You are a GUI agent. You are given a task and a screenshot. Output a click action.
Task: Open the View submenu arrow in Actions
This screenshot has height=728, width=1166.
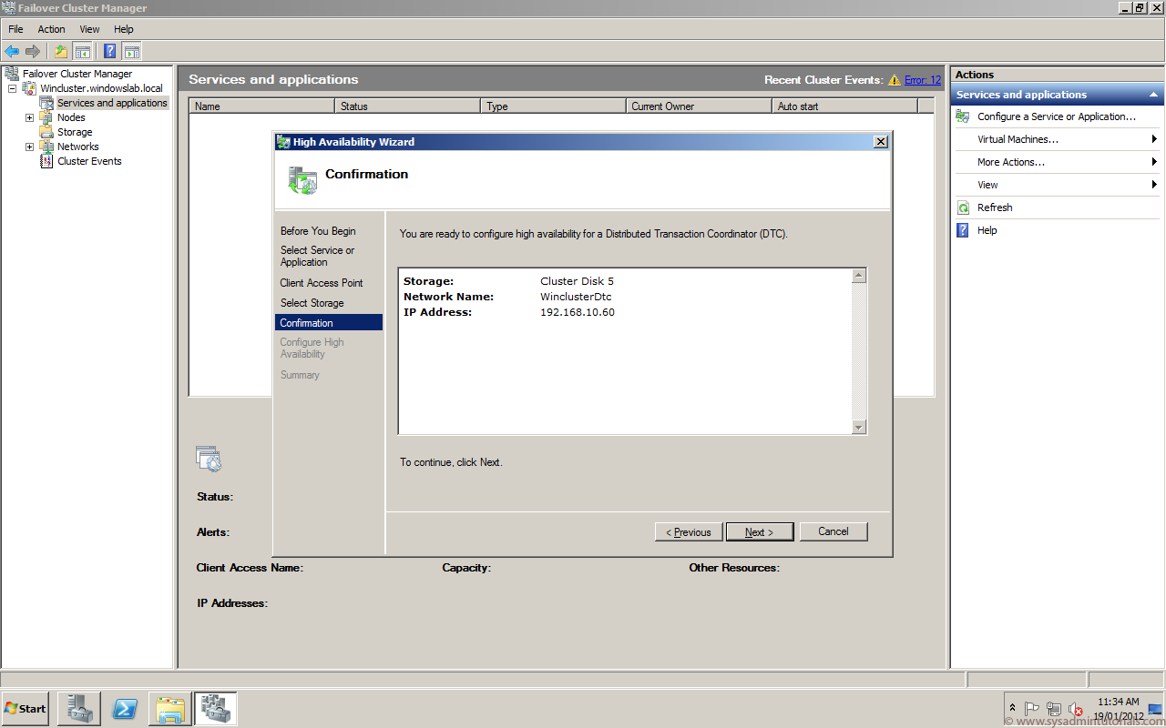(x=1154, y=185)
